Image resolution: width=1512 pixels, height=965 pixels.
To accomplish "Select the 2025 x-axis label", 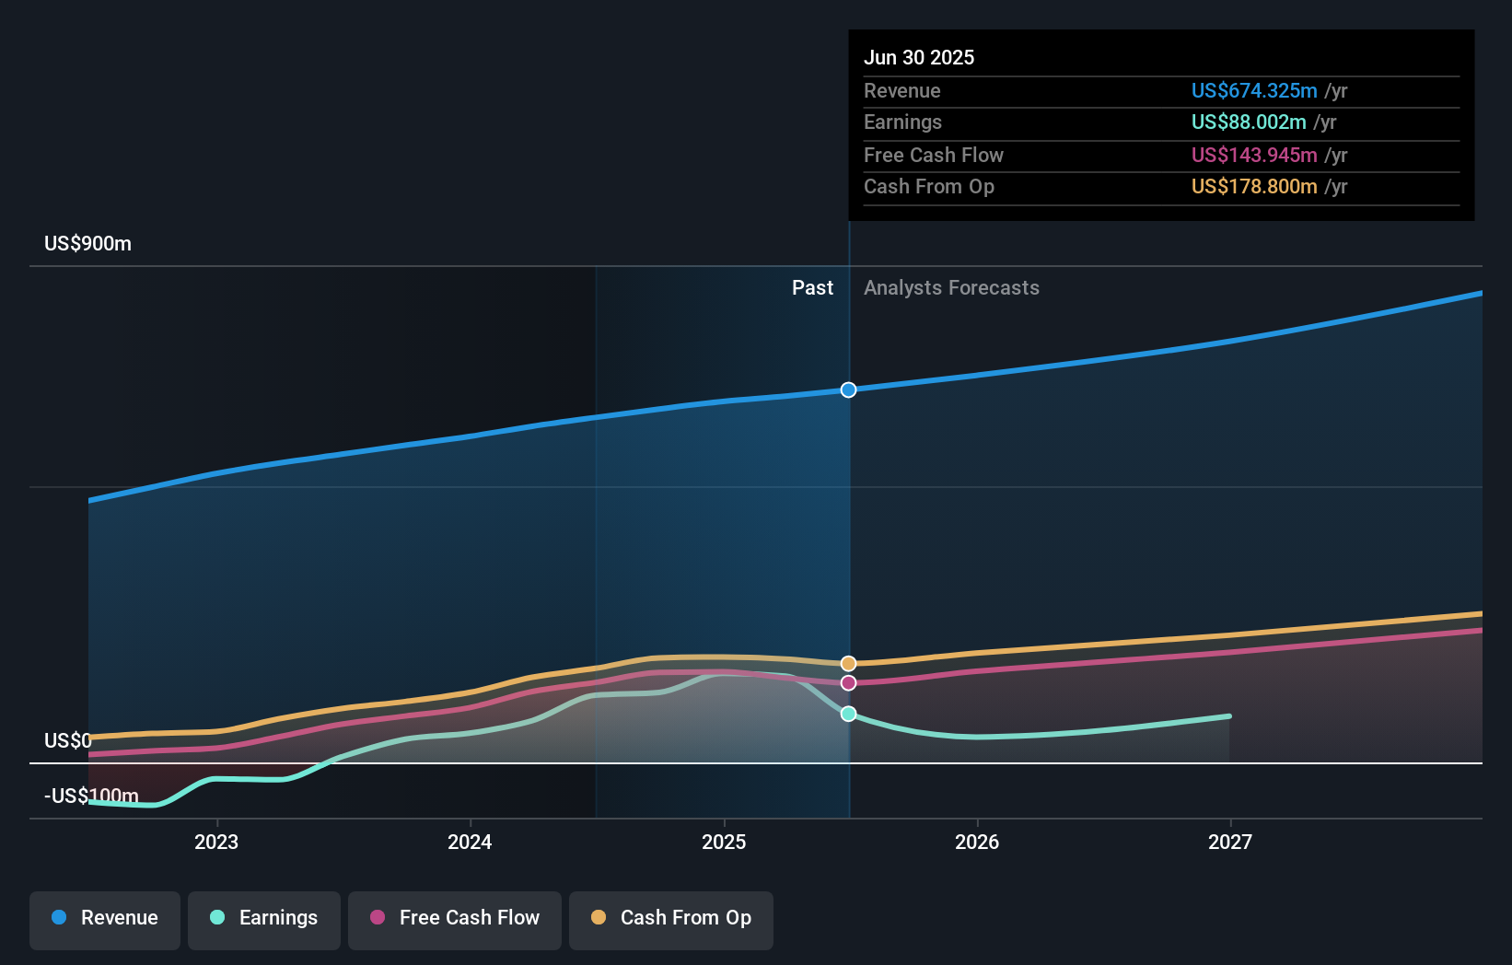I will (724, 843).
